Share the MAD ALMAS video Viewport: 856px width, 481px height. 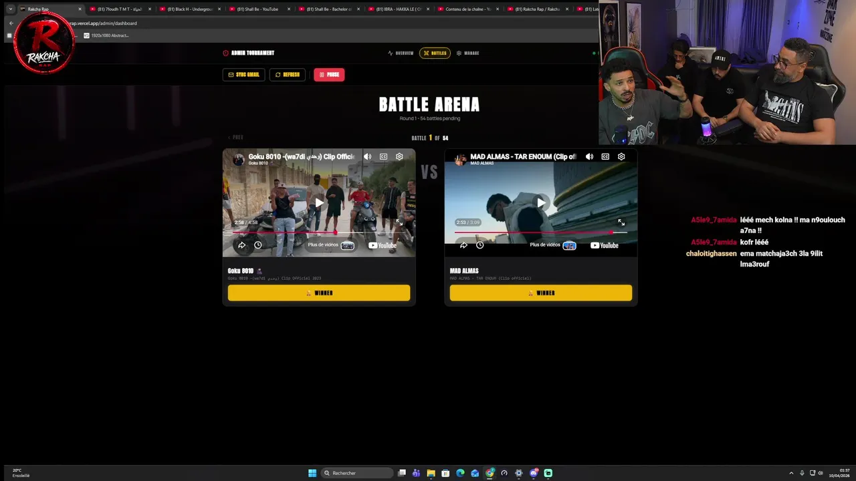[x=463, y=245]
